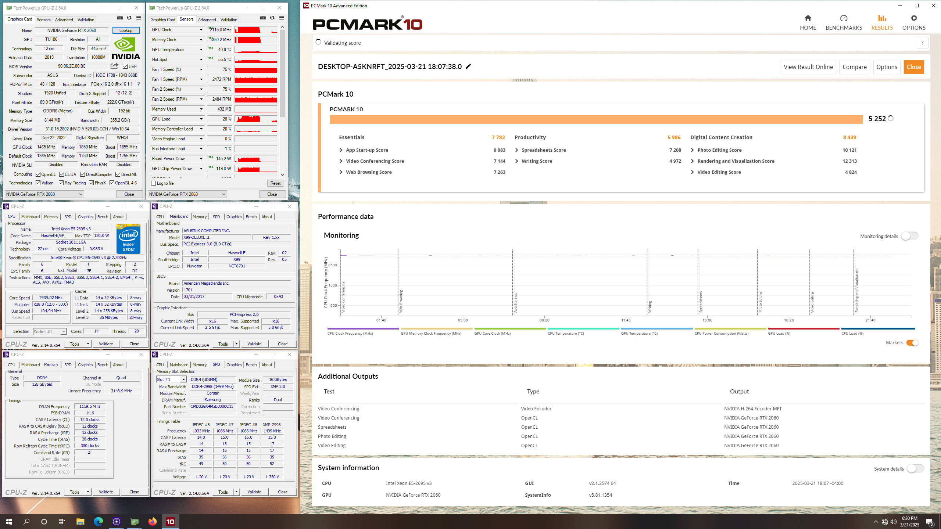Open the GPU selection dropdown in GPU-Z Graphics Card window
The width and height of the screenshot is (941, 529).
[44, 194]
